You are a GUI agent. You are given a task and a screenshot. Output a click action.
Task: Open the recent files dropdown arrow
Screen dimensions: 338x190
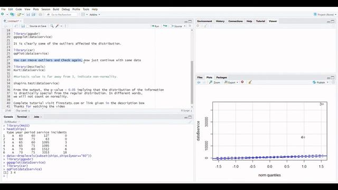[x=23, y=15]
